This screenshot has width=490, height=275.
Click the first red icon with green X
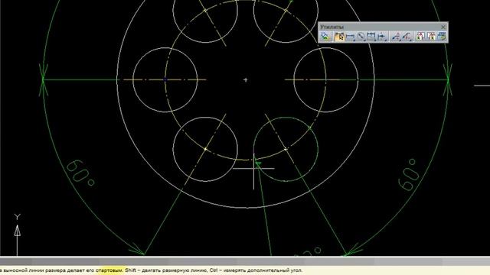pyautogui.click(x=420, y=37)
